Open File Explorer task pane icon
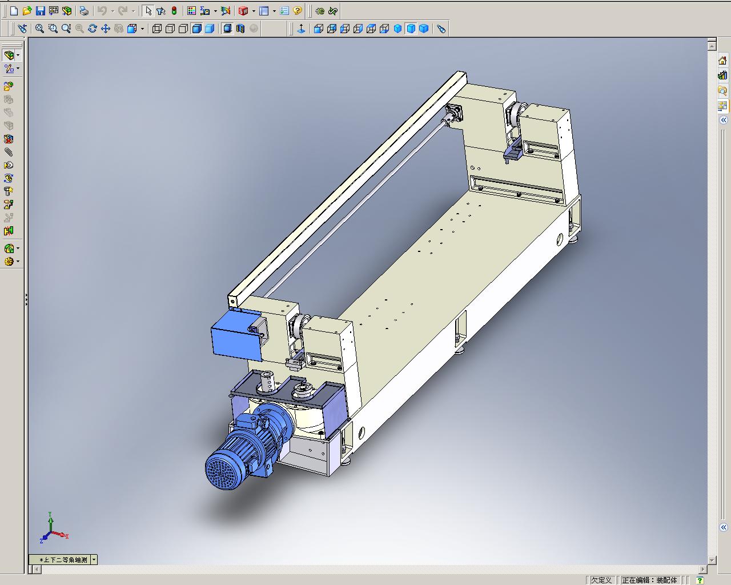Viewport: 731px width, 585px height. pos(722,90)
